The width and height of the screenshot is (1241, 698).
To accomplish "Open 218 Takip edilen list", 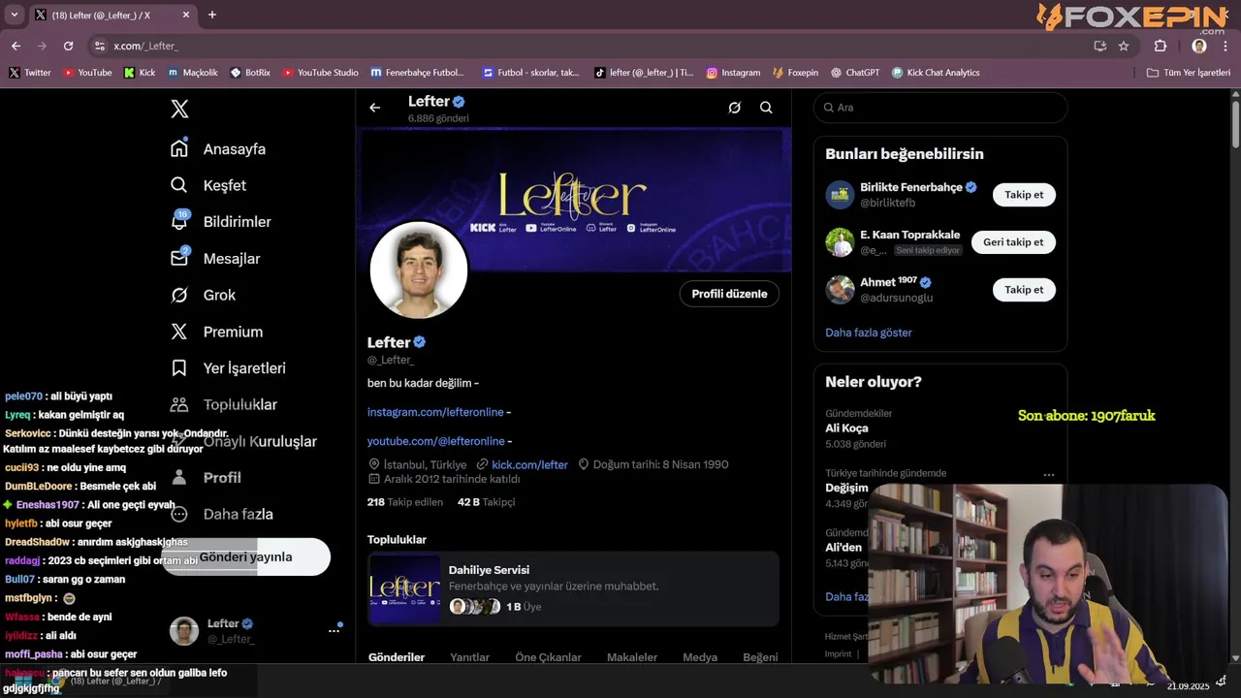I will 405,502.
